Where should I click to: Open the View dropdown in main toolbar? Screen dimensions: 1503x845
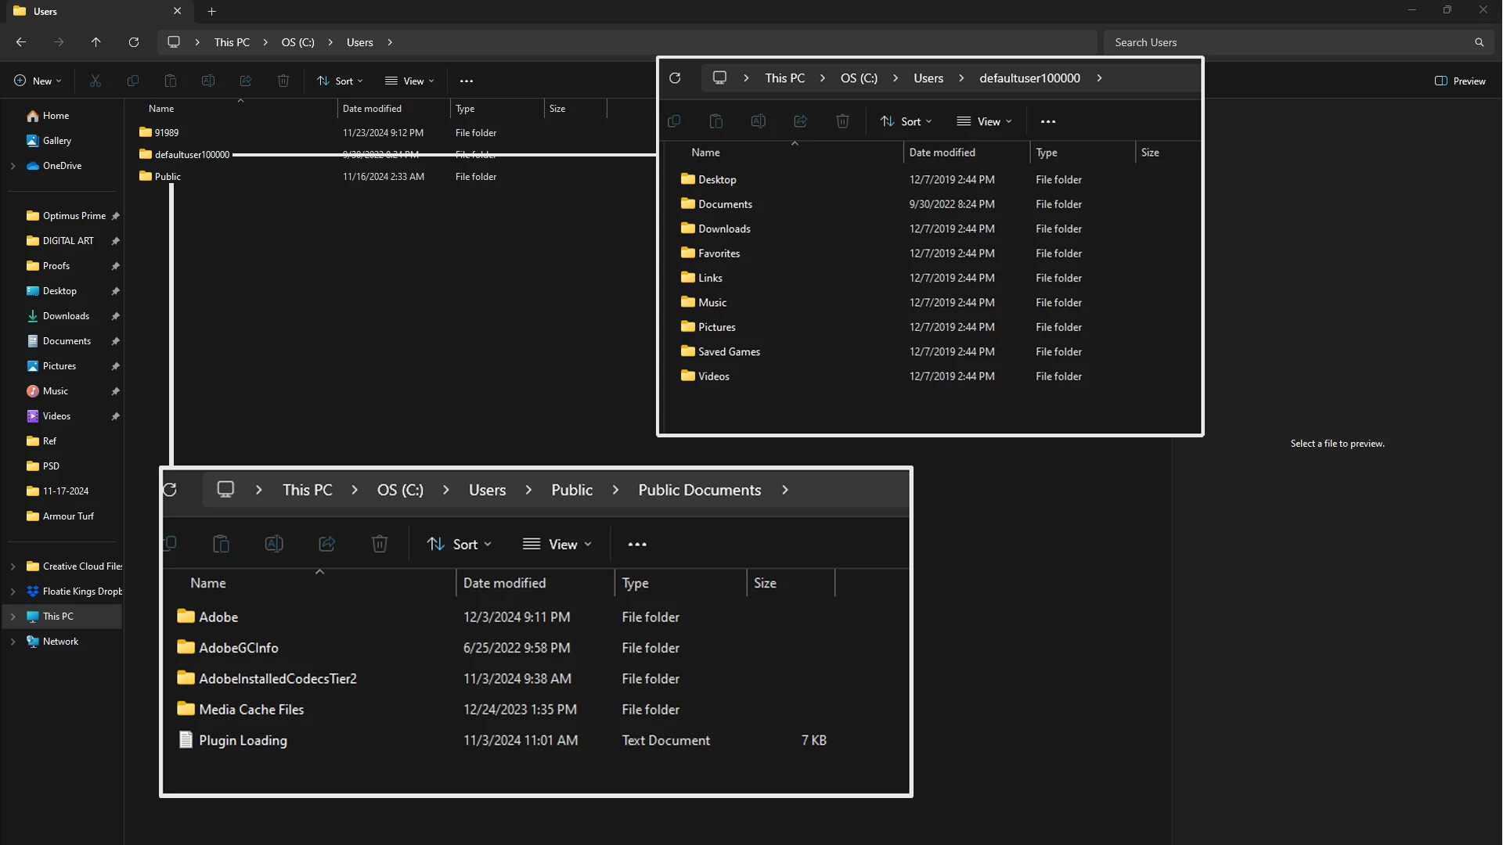(x=409, y=81)
